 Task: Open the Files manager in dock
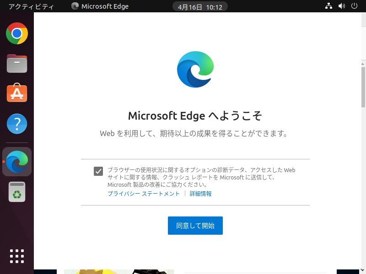(x=17, y=63)
